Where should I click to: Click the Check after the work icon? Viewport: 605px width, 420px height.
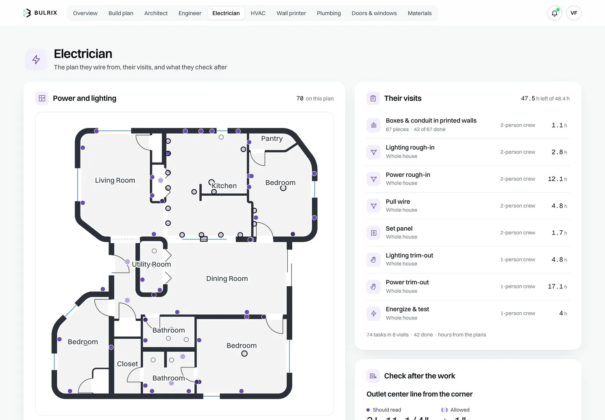point(373,376)
